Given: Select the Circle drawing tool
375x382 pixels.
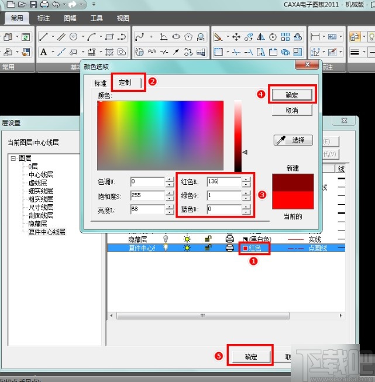Looking at the screenshot, I should click(73, 37).
